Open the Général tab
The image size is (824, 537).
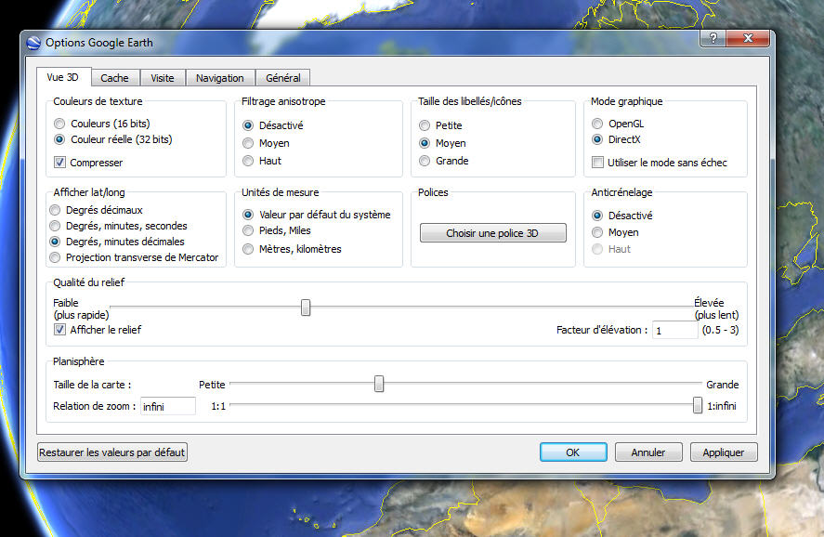283,78
